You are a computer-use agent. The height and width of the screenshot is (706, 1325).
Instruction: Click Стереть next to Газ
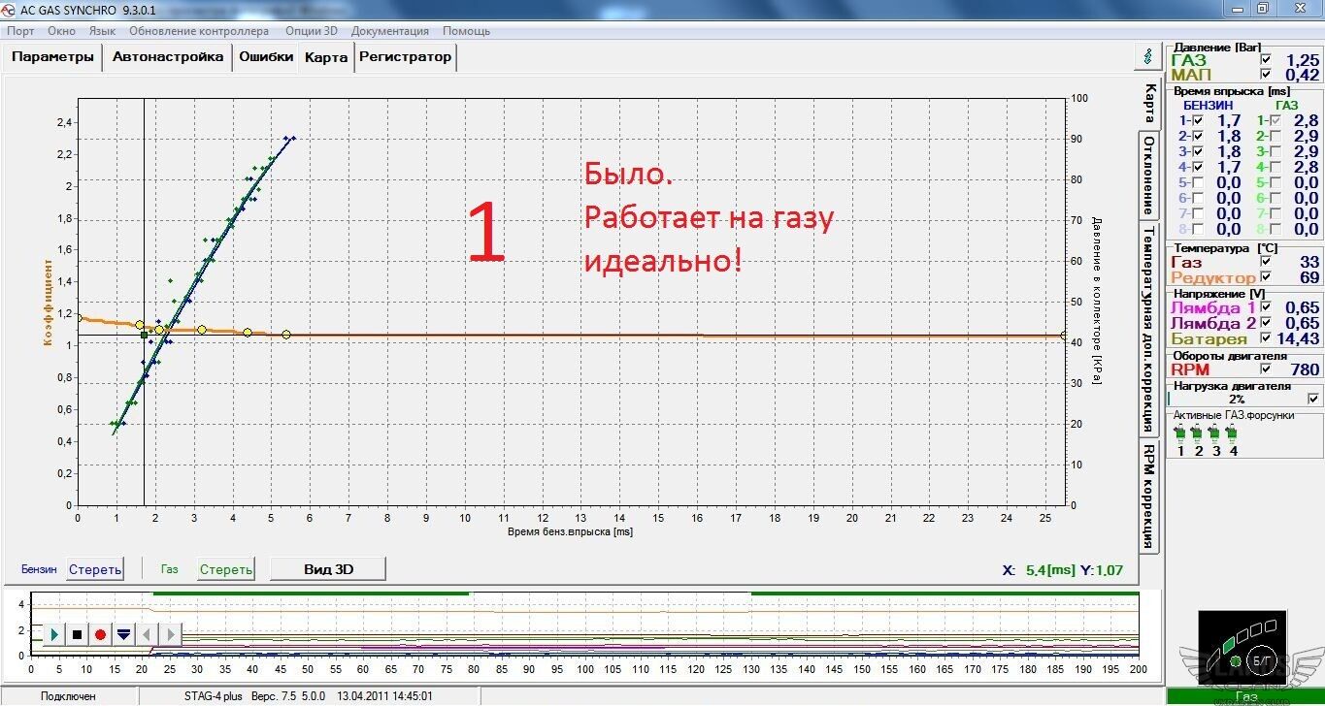(226, 569)
